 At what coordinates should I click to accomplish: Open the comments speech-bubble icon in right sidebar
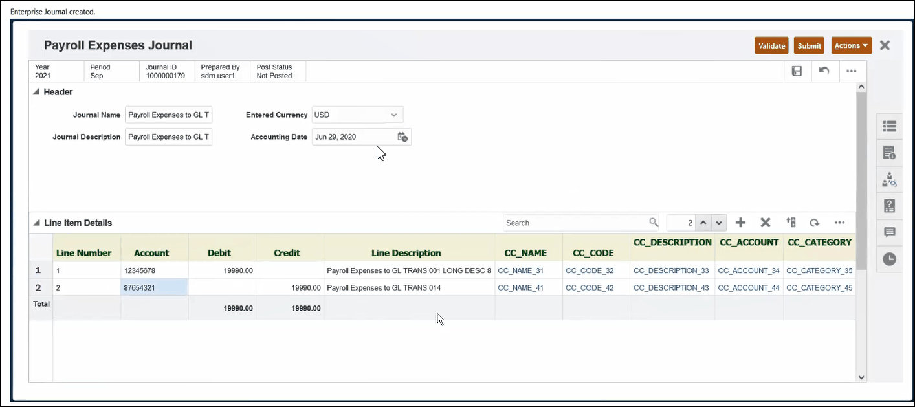click(889, 232)
